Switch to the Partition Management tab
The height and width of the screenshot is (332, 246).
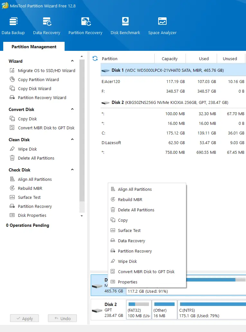click(x=34, y=47)
